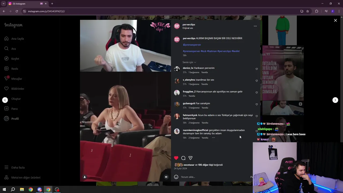Open the #kick hashtag
The height and width of the screenshot is (193, 343).
coord(203,51)
